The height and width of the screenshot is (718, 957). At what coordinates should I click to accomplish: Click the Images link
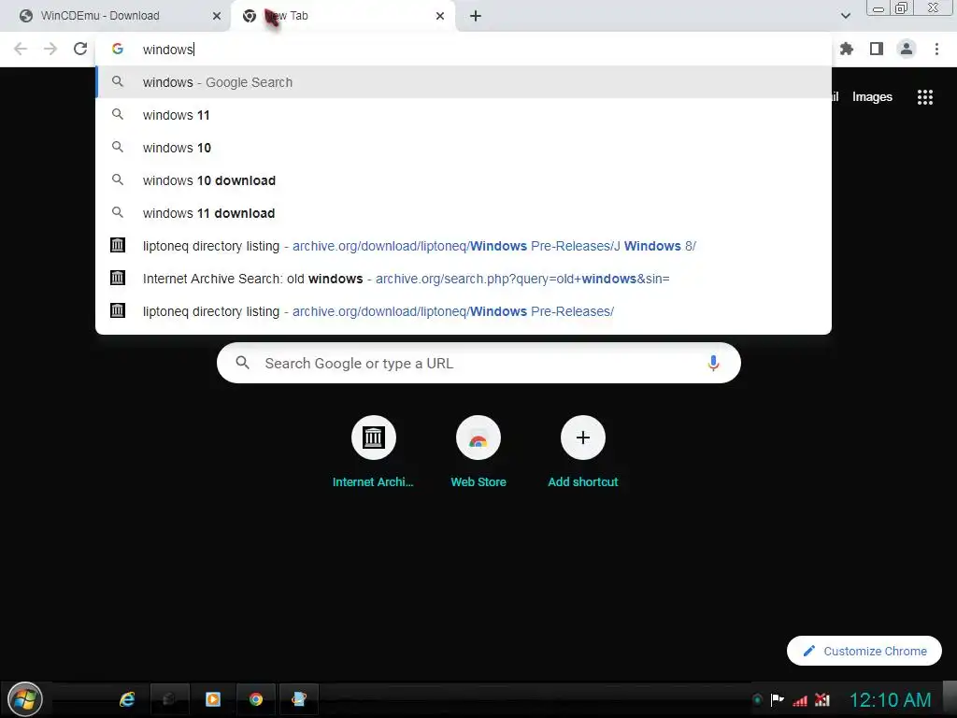pos(872,97)
